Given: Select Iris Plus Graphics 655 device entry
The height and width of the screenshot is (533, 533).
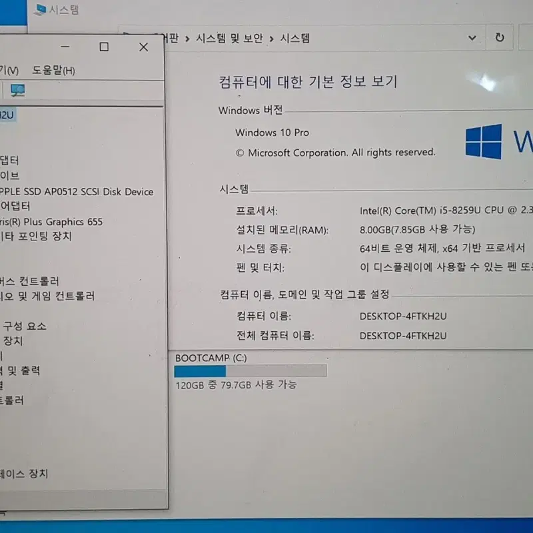Looking at the screenshot, I should [51, 222].
